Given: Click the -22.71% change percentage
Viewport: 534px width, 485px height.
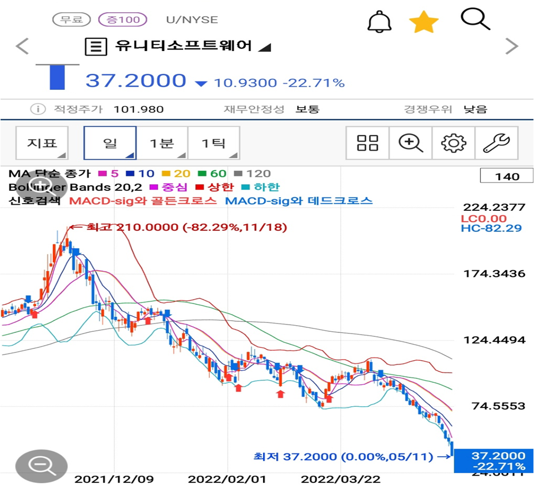Looking at the screenshot, I should 313,83.
